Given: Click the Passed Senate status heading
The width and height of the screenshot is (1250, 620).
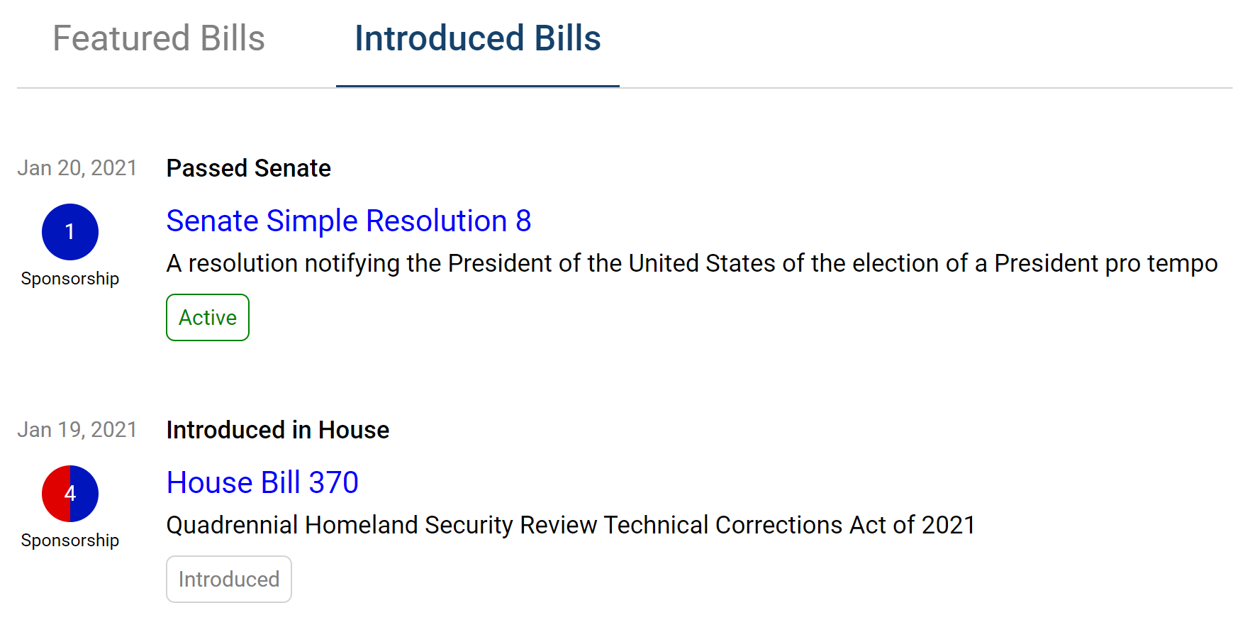Looking at the screenshot, I should click(248, 168).
